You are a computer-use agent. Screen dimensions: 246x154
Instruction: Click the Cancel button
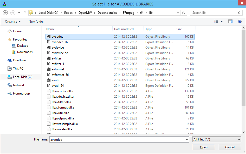tap(230, 147)
